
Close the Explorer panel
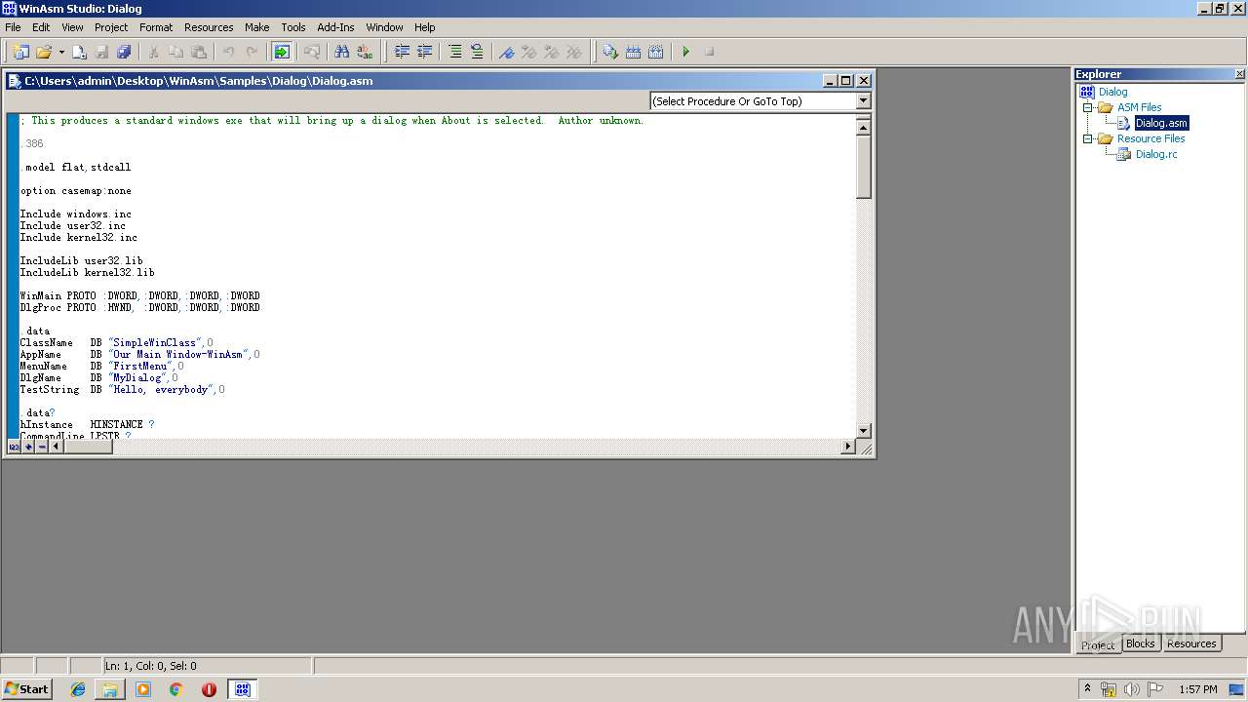[x=1239, y=74]
